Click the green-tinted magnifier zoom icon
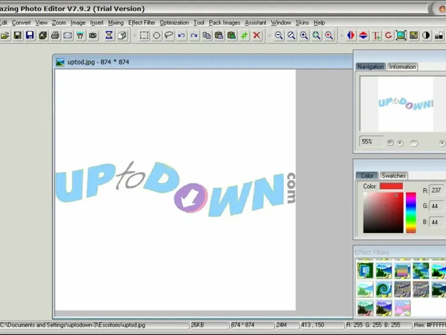This screenshot has width=446, height=335. coord(317,36)
